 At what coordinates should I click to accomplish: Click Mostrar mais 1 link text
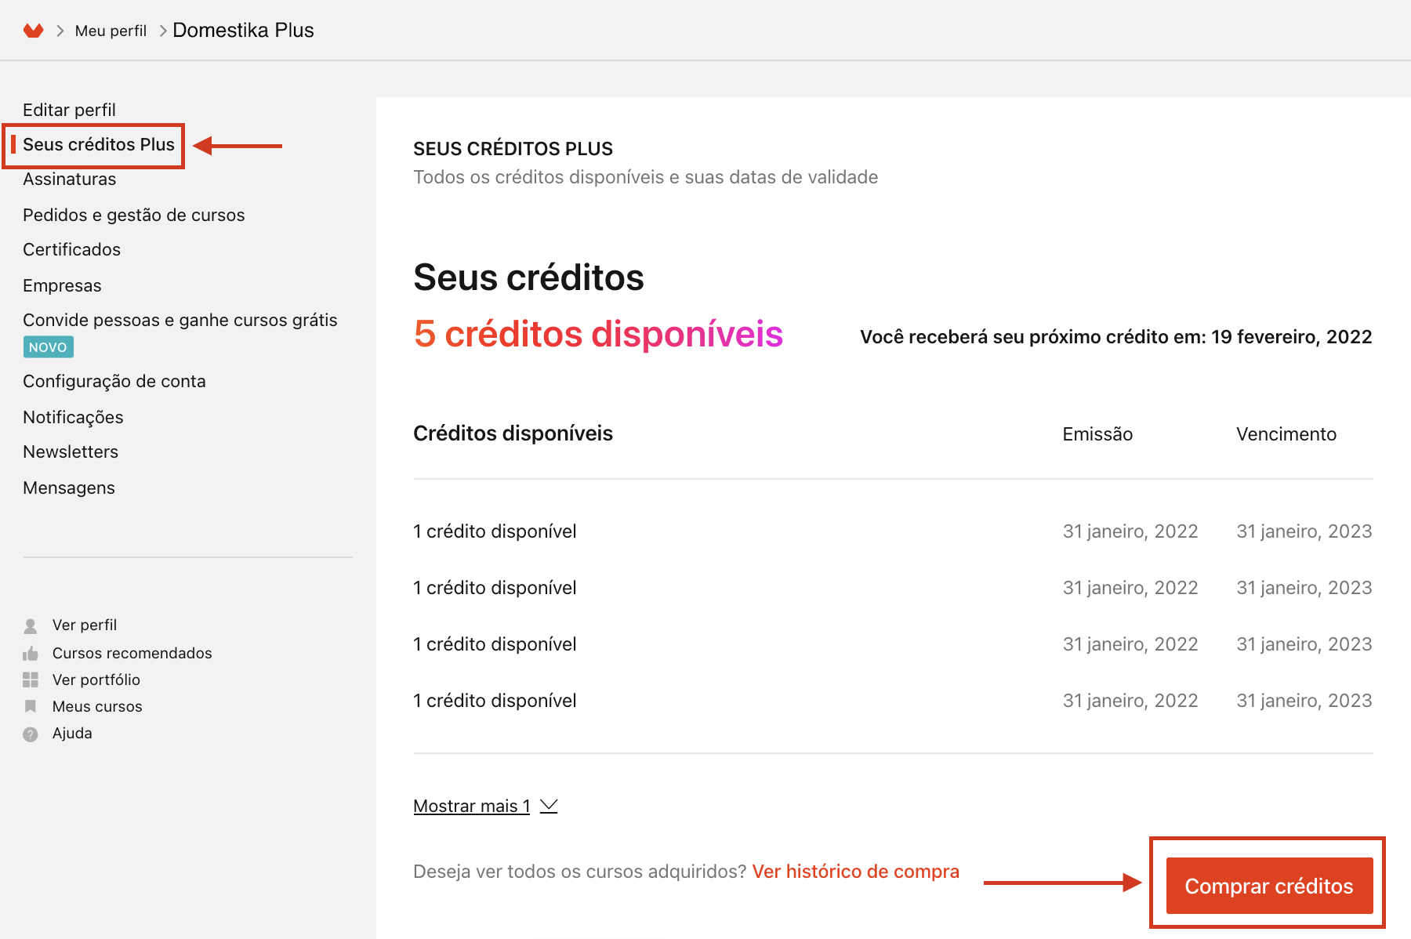tap(472, 806)
